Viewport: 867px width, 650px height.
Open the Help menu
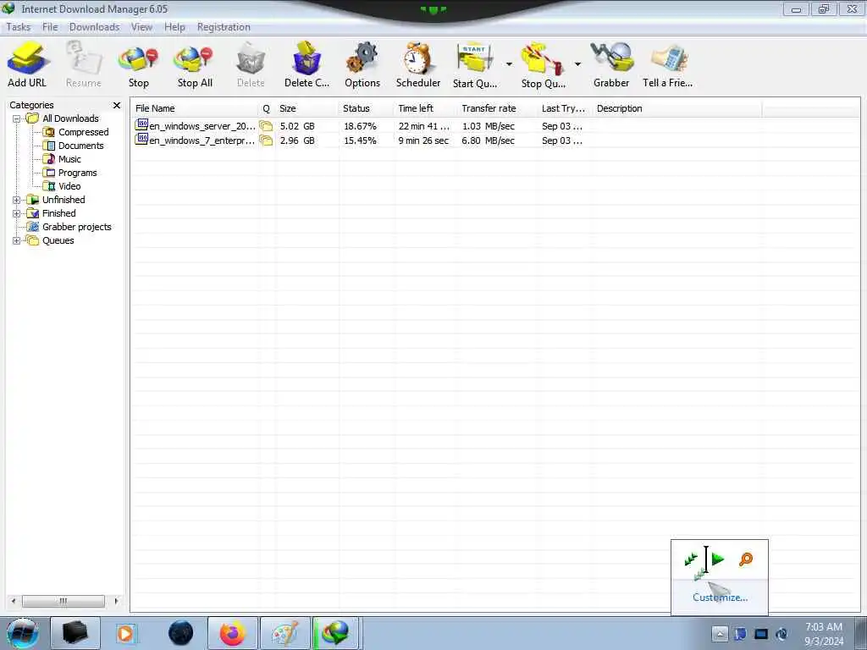[174, 27]
